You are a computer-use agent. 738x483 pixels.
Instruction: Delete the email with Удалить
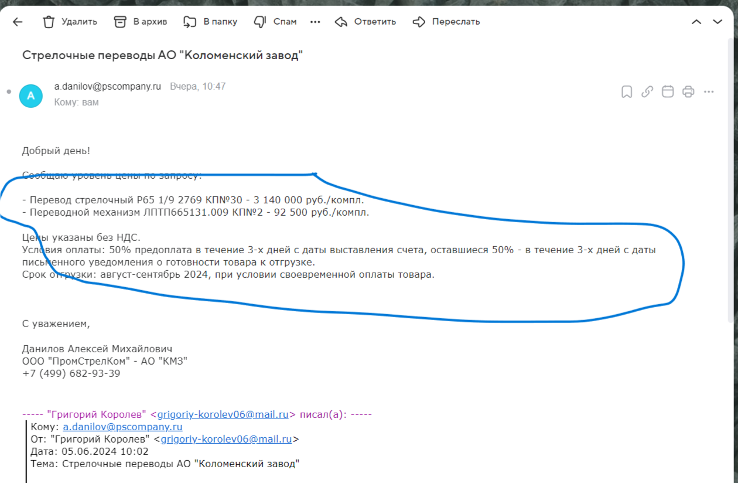click(x=70, y=22)
